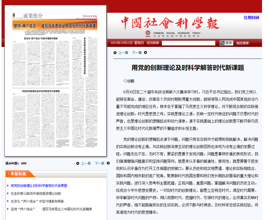The width and height of the screenshot is (267, 220).
Task: Open article 在走好群众路线中继续推进理论创新 in list
Action: (x=36, y=193)
